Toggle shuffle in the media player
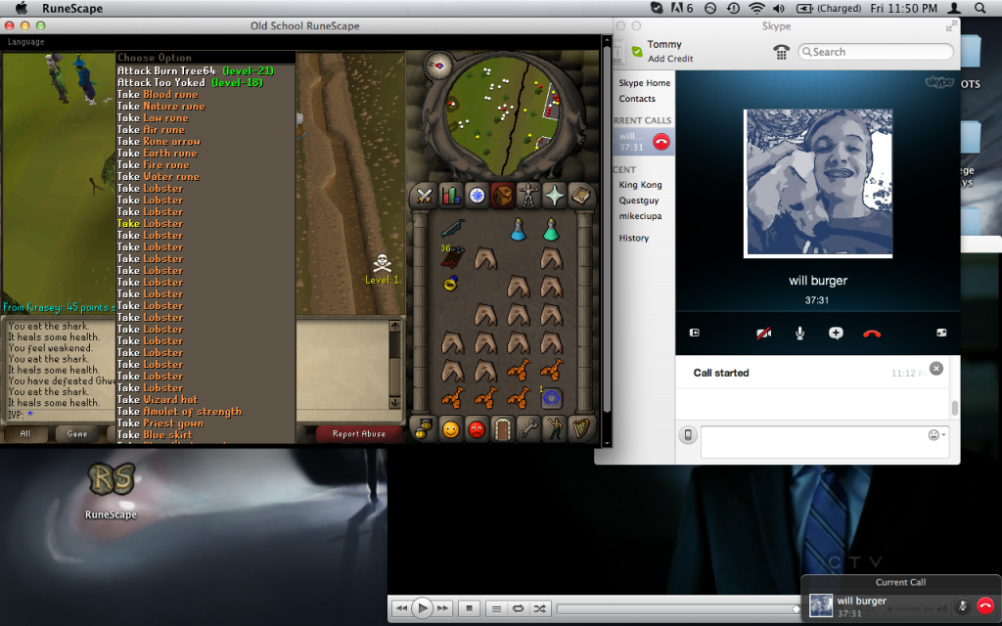Image resolution: width=1002 pixels, height=626 pixels. (537, 607)
